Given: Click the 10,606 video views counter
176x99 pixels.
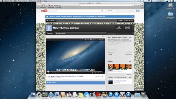Looking at the screenshot, I should click(x=128, y=28).
